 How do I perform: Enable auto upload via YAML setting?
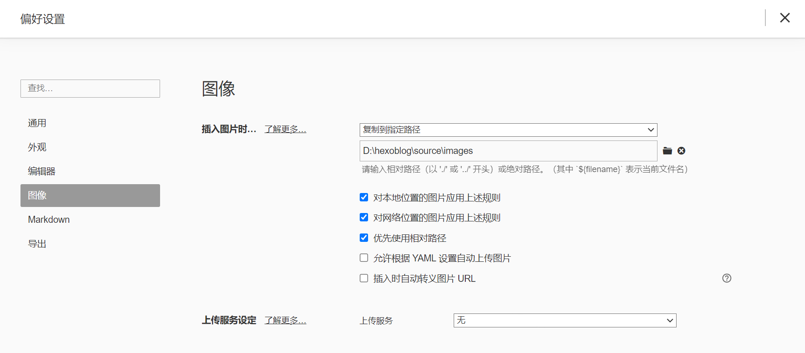point(364,258)
